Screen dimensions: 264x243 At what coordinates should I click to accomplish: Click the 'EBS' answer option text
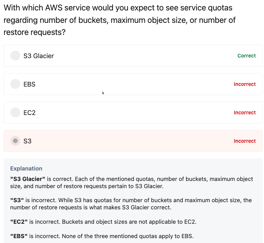point(29,84)
